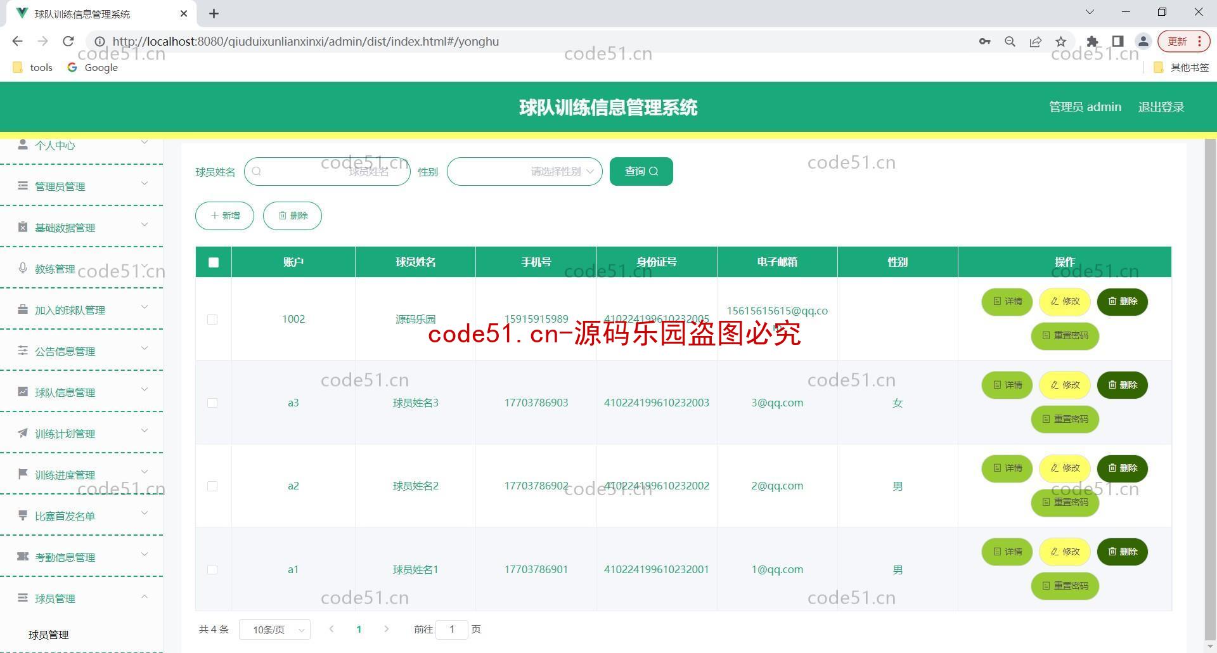Click the 新增 add button
The width and height of the screenshot is (1217, 653).
pos(225,216)
